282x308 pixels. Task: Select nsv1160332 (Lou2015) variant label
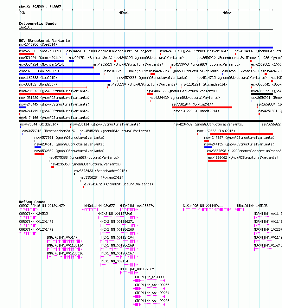point(38,78)
